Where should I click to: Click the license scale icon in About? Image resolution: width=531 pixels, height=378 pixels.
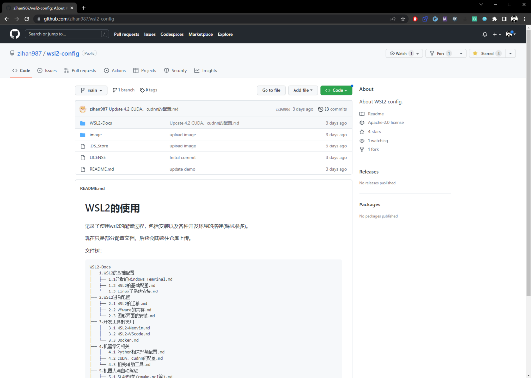[362, 122]
